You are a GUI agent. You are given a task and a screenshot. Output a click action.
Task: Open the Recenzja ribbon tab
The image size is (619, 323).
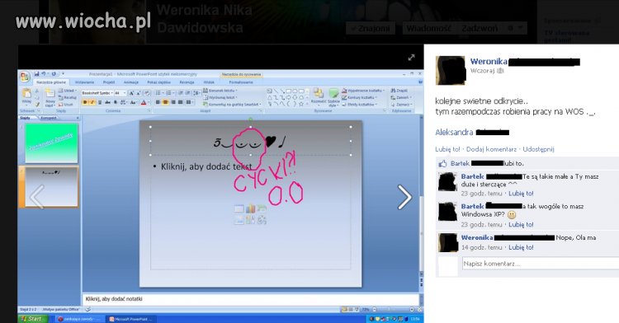tap(187, 82)
